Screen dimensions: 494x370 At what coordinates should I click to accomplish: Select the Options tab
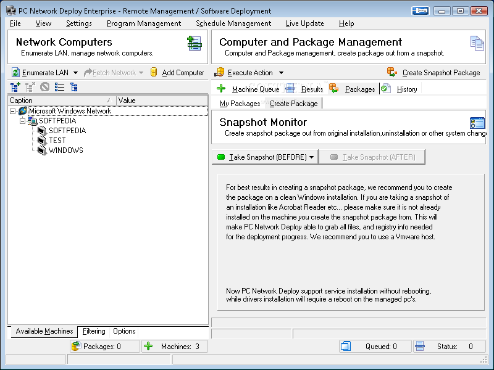[x=124, y=331]
